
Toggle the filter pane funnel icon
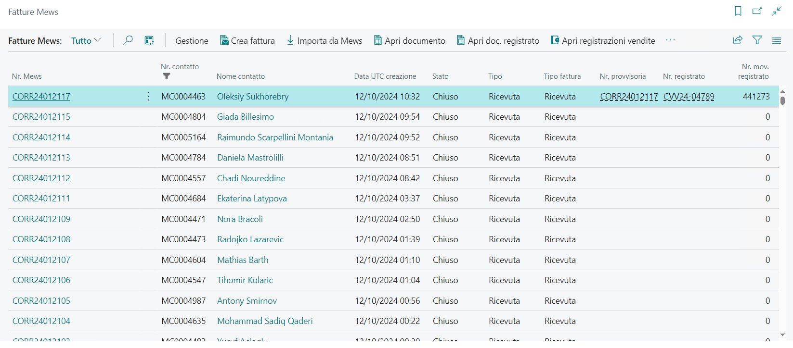pyautogui.click(x=757, y=40)
